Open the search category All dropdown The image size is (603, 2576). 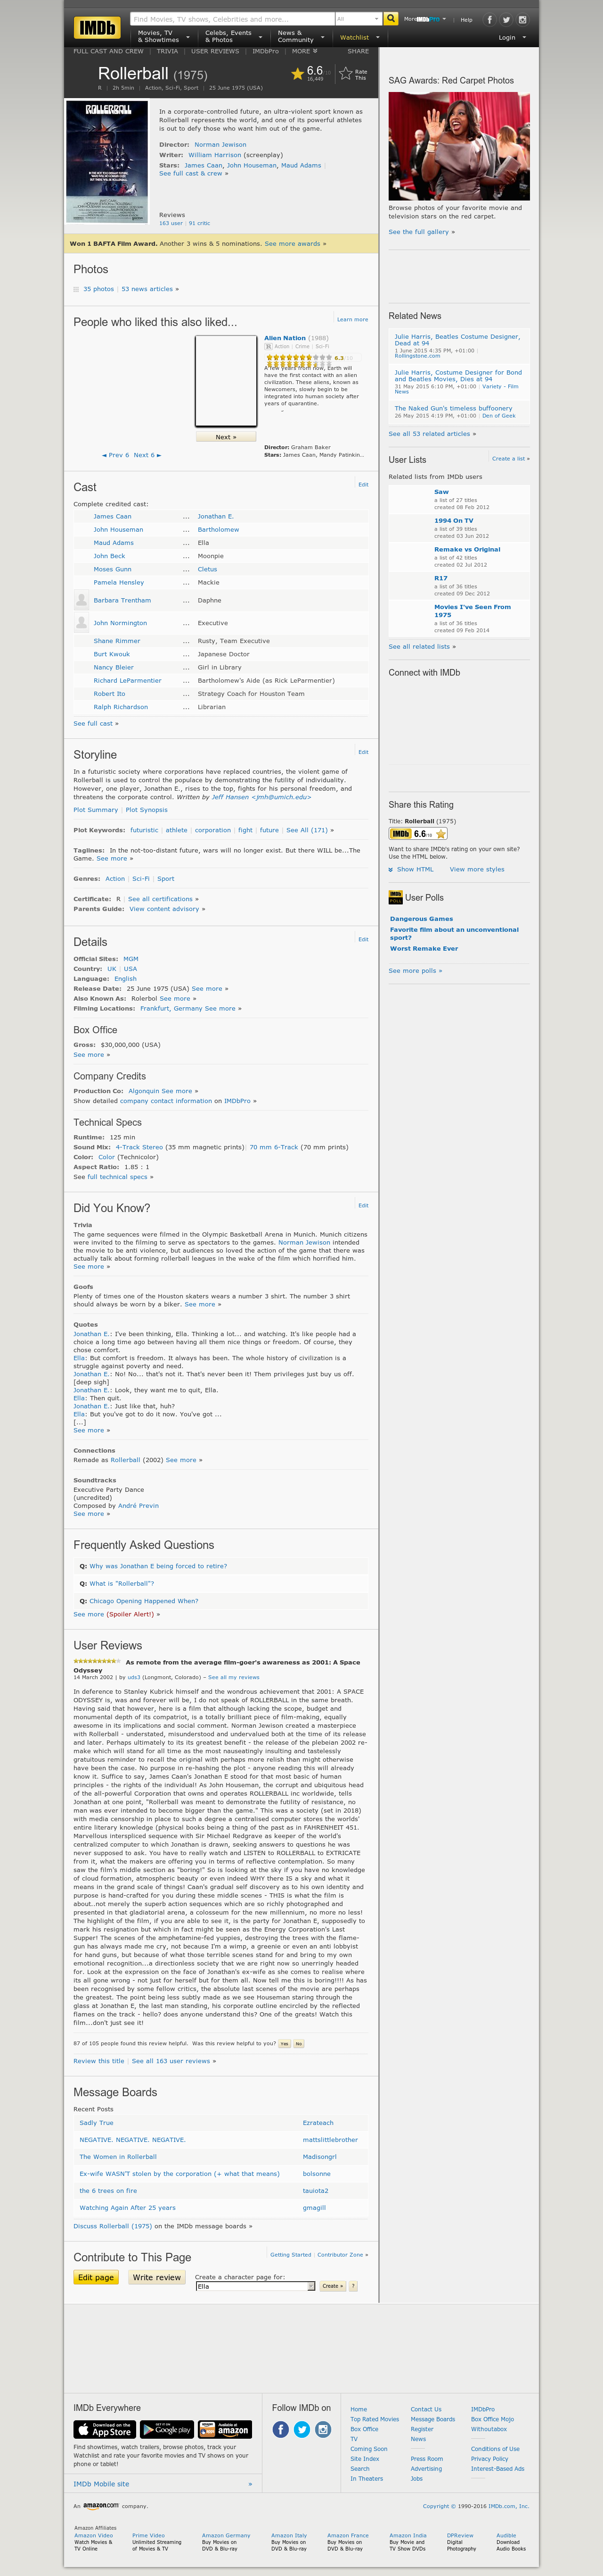[358, 19]
